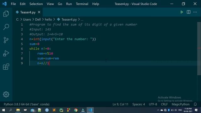Click the 'while n!=0:' code line
This screenshot has width=201, height=113.
[40, 49]
